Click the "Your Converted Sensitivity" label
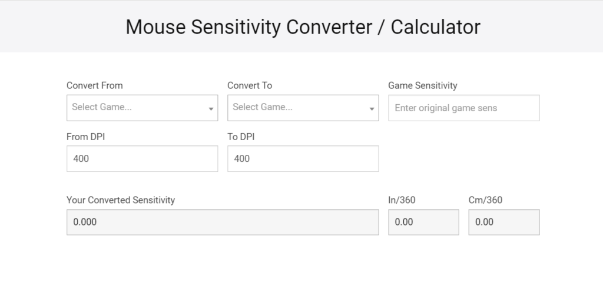 [121, 200]
